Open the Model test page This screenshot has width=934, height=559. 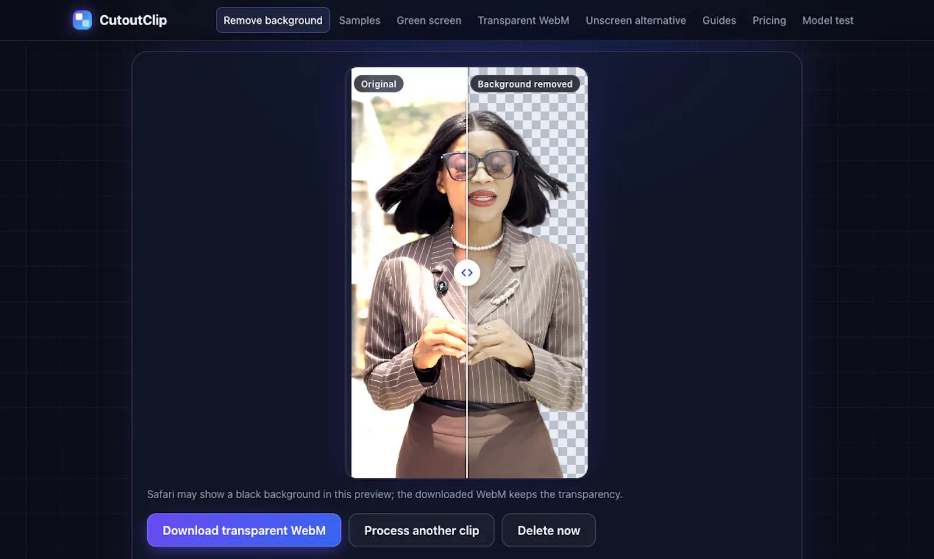click(x=828, y=20)
